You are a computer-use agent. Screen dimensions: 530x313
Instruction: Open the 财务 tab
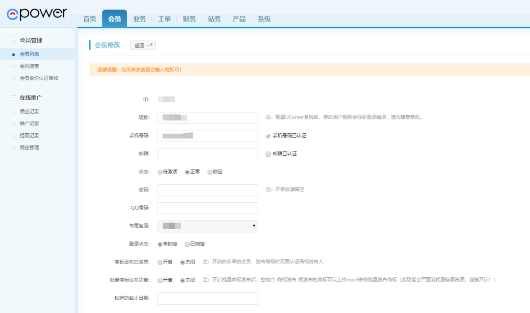tap(189, 19)
